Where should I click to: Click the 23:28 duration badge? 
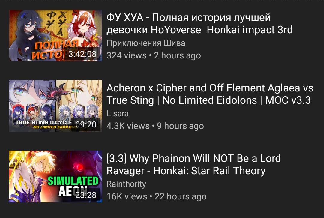86,195
